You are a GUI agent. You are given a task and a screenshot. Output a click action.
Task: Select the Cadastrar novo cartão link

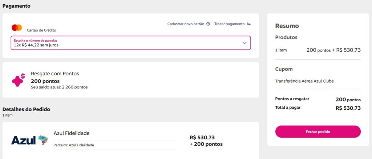[x=186, y=24]
